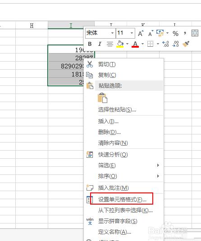
Task: Click the Bold button in mini toolbar
Action: [x=90, y=44]
